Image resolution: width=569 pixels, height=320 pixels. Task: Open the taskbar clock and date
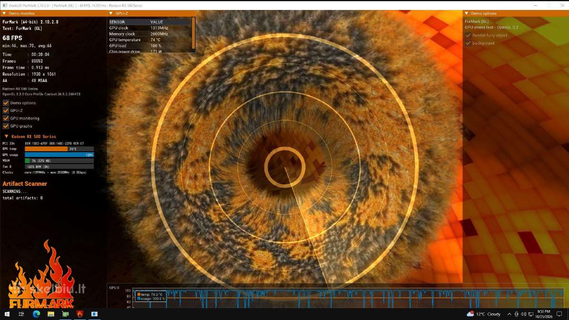(543, 314)
